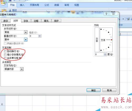Viewport: 132px width, 111px height.
Task: Switch to the 保护 tab
Action: pos(56,21)
